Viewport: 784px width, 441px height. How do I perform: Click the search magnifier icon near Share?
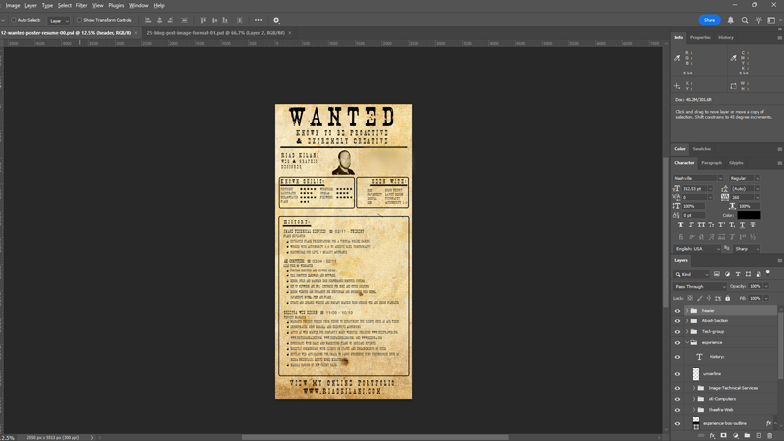[x=745, y=20]
